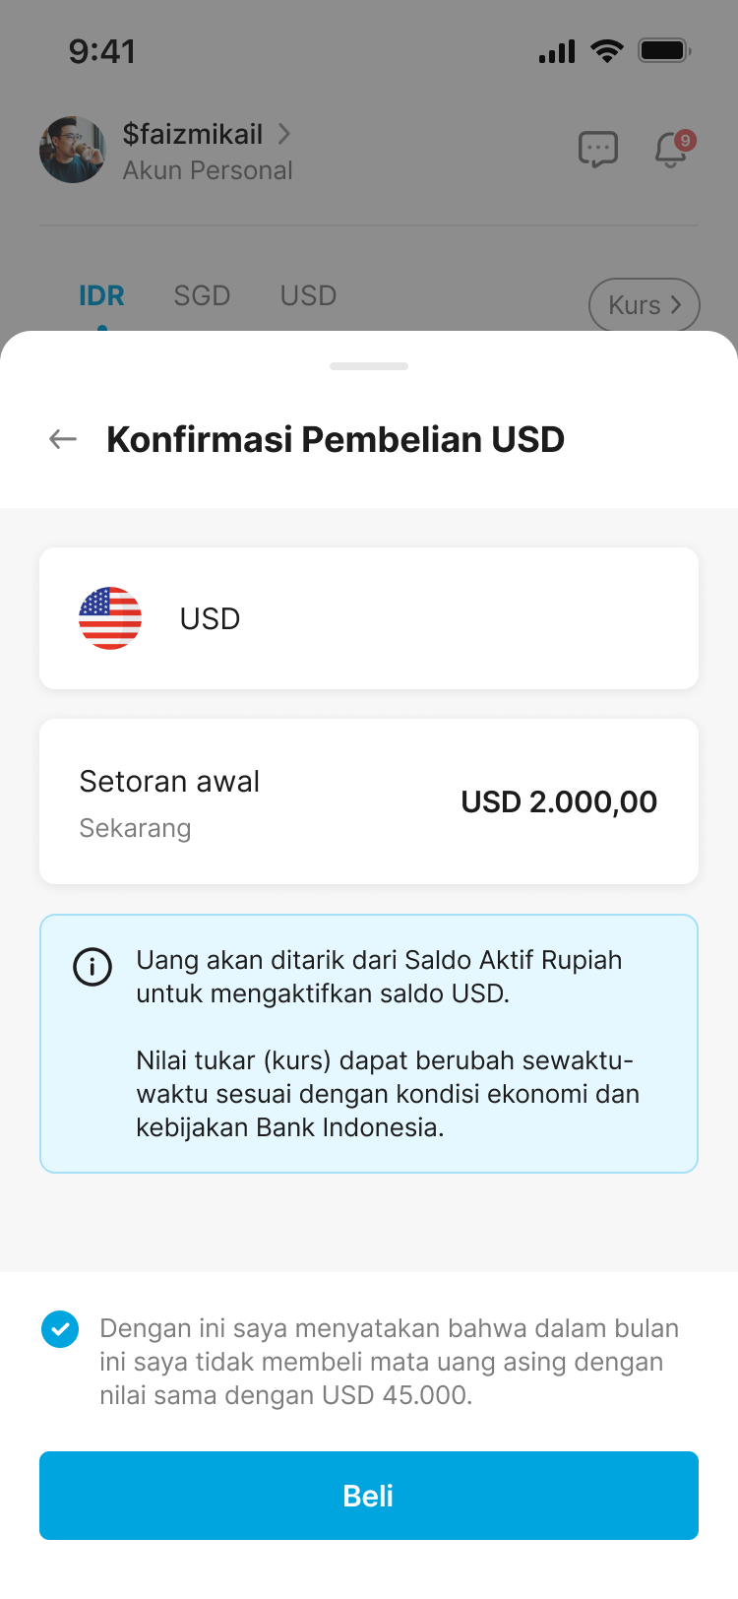Tap the back arrow icon

click(63, 439)
